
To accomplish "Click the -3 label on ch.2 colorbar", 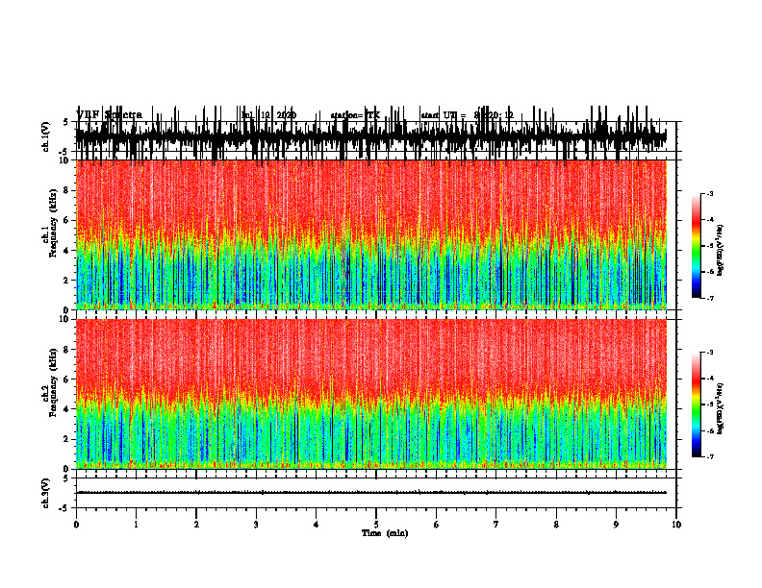I will click(709, 353).
